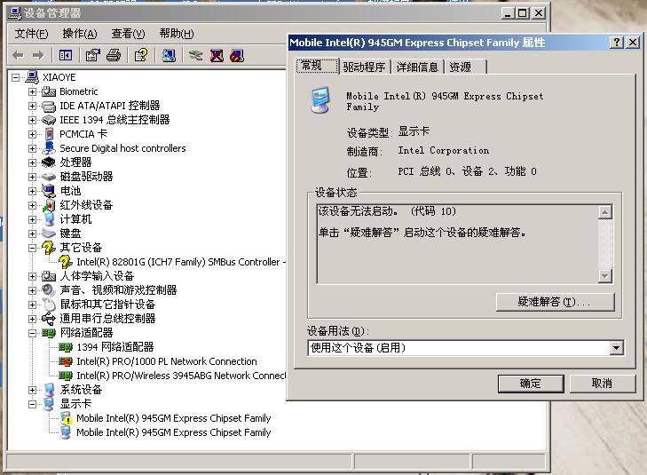The width and height of the screenshot is (647, 475).
Task: Select the 计算机 tree entry
Action: [x=75, y=219]
